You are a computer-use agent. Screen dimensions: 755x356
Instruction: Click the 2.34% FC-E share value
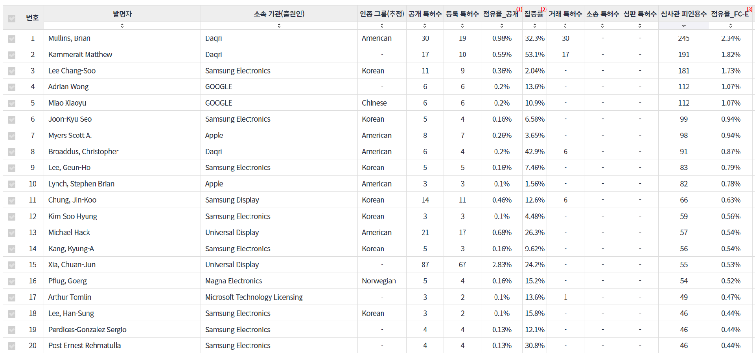point(731,38)
